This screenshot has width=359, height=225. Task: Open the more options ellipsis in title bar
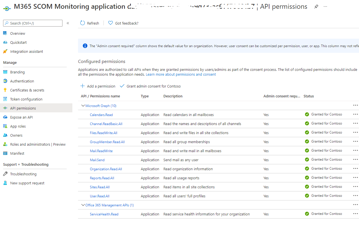tap(325, 6)
